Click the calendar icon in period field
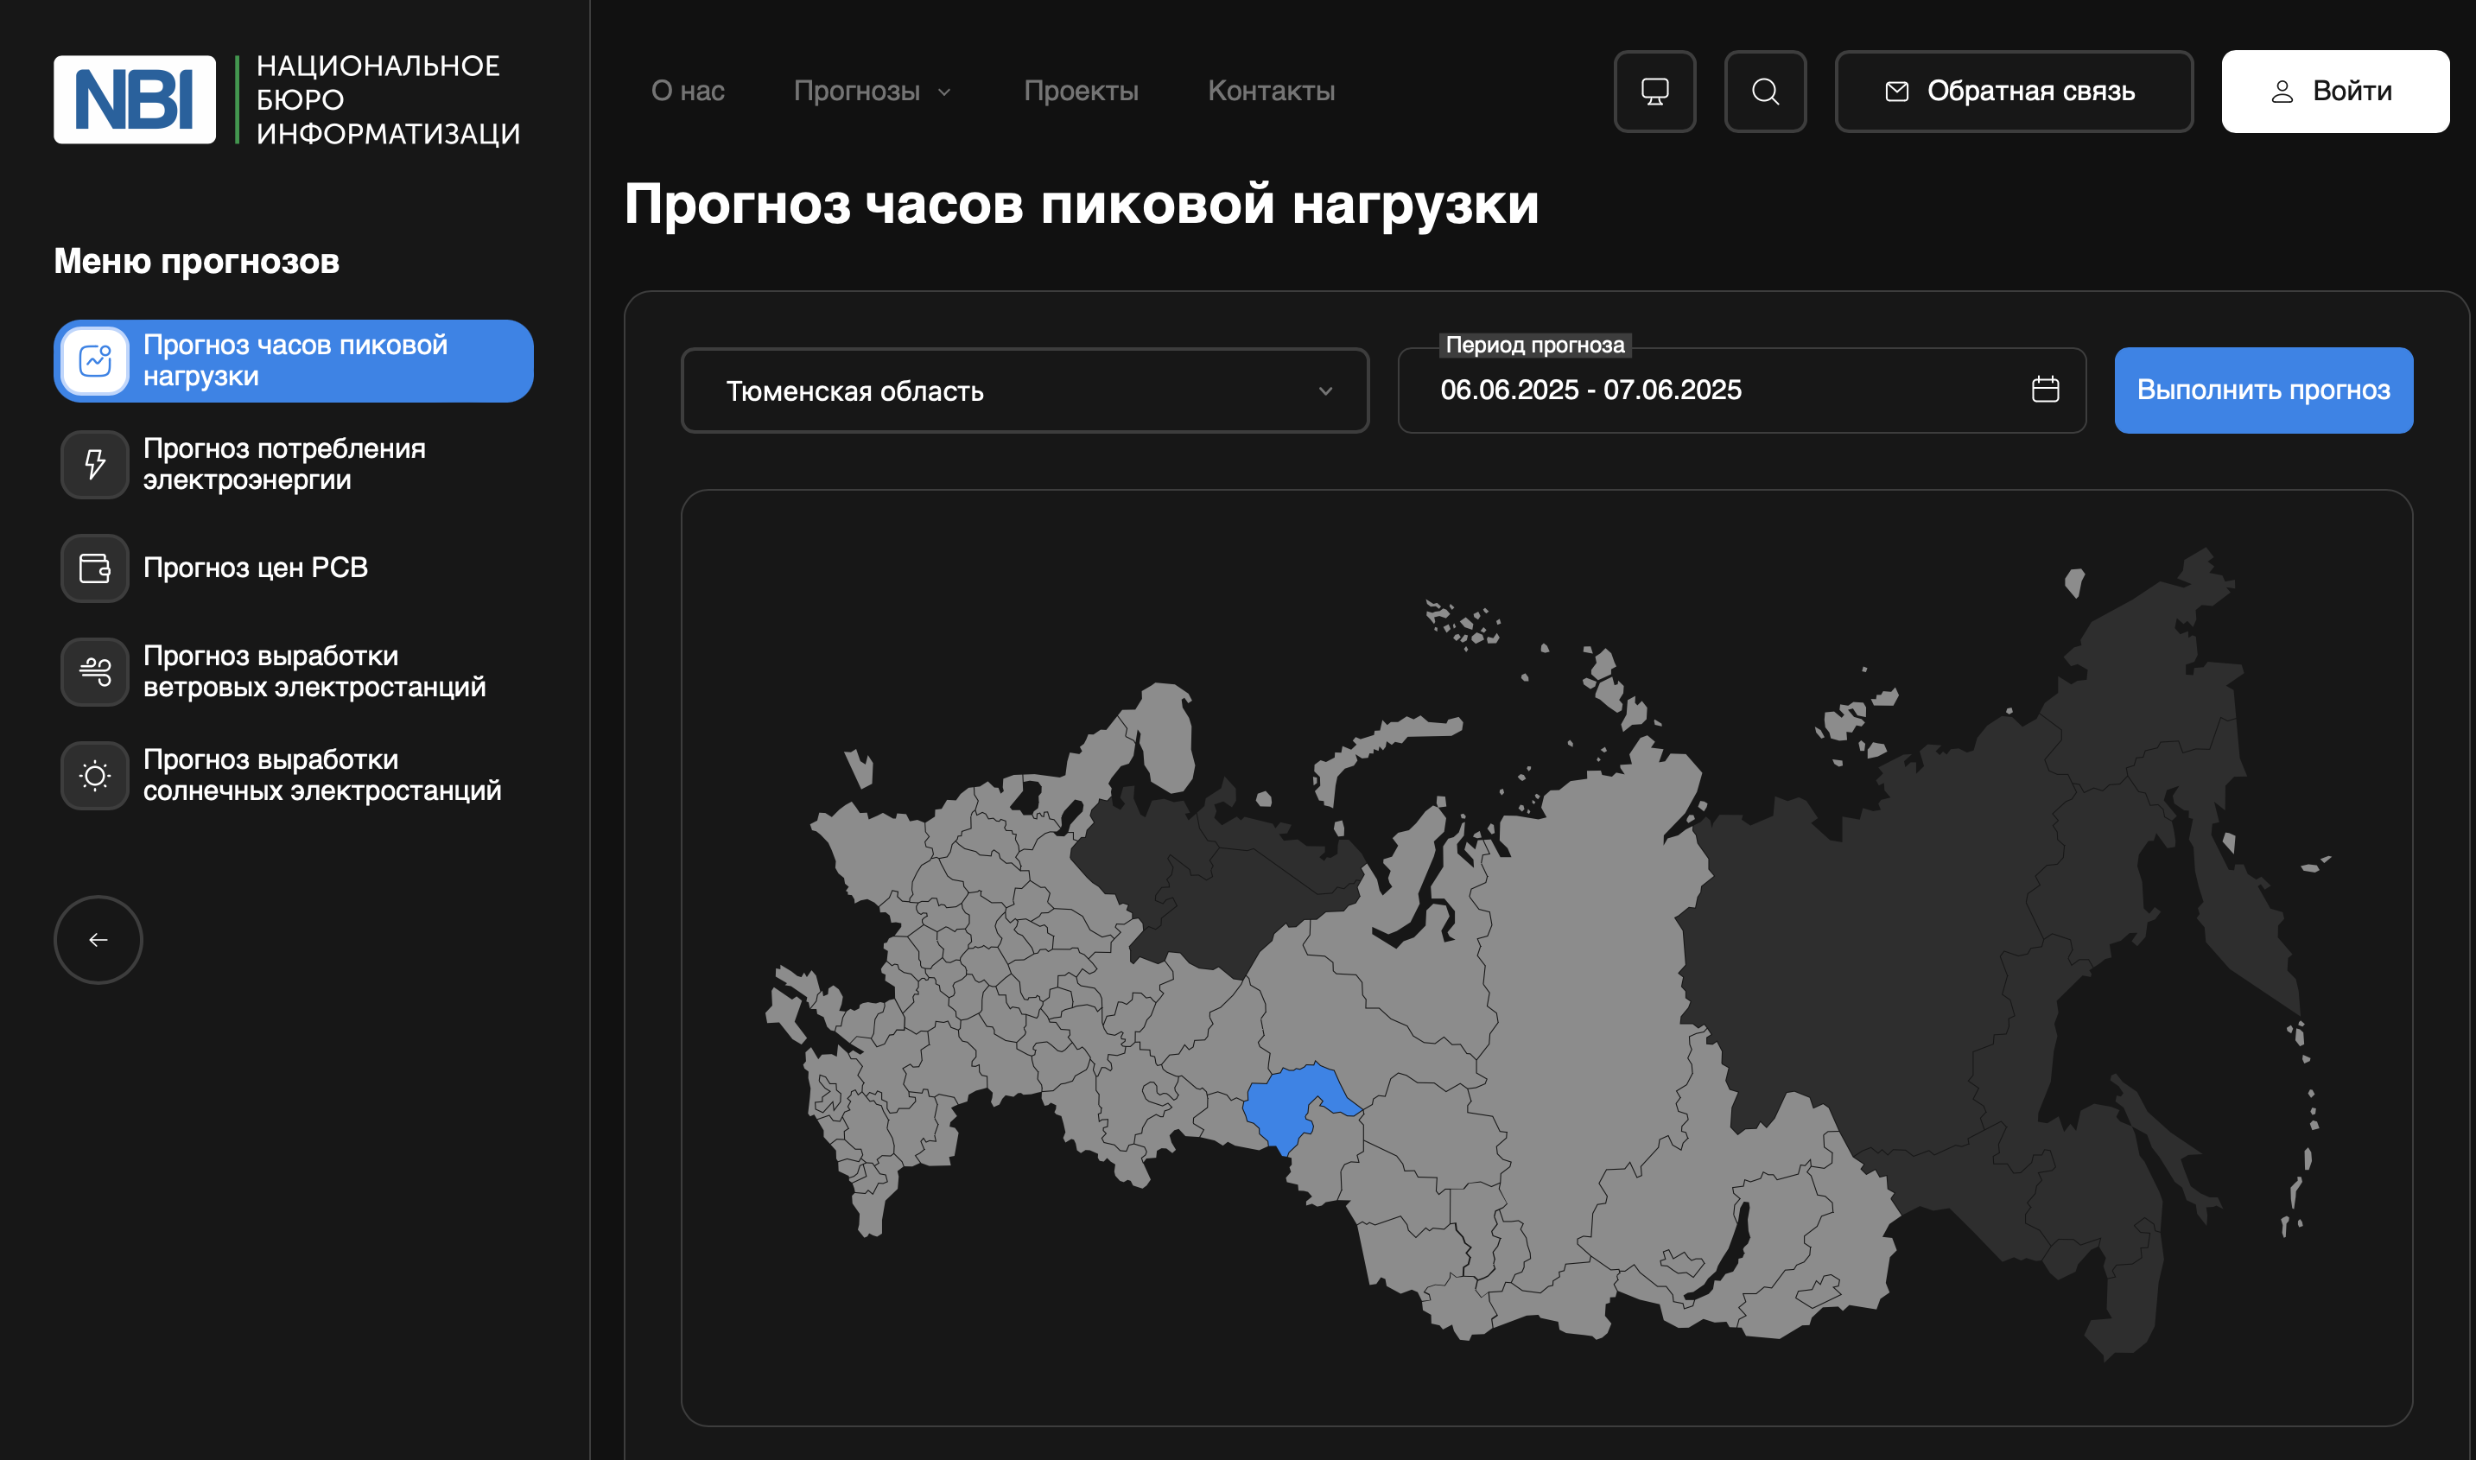The height and width of the screenshot is (1460, 2476). point(2045,390)
